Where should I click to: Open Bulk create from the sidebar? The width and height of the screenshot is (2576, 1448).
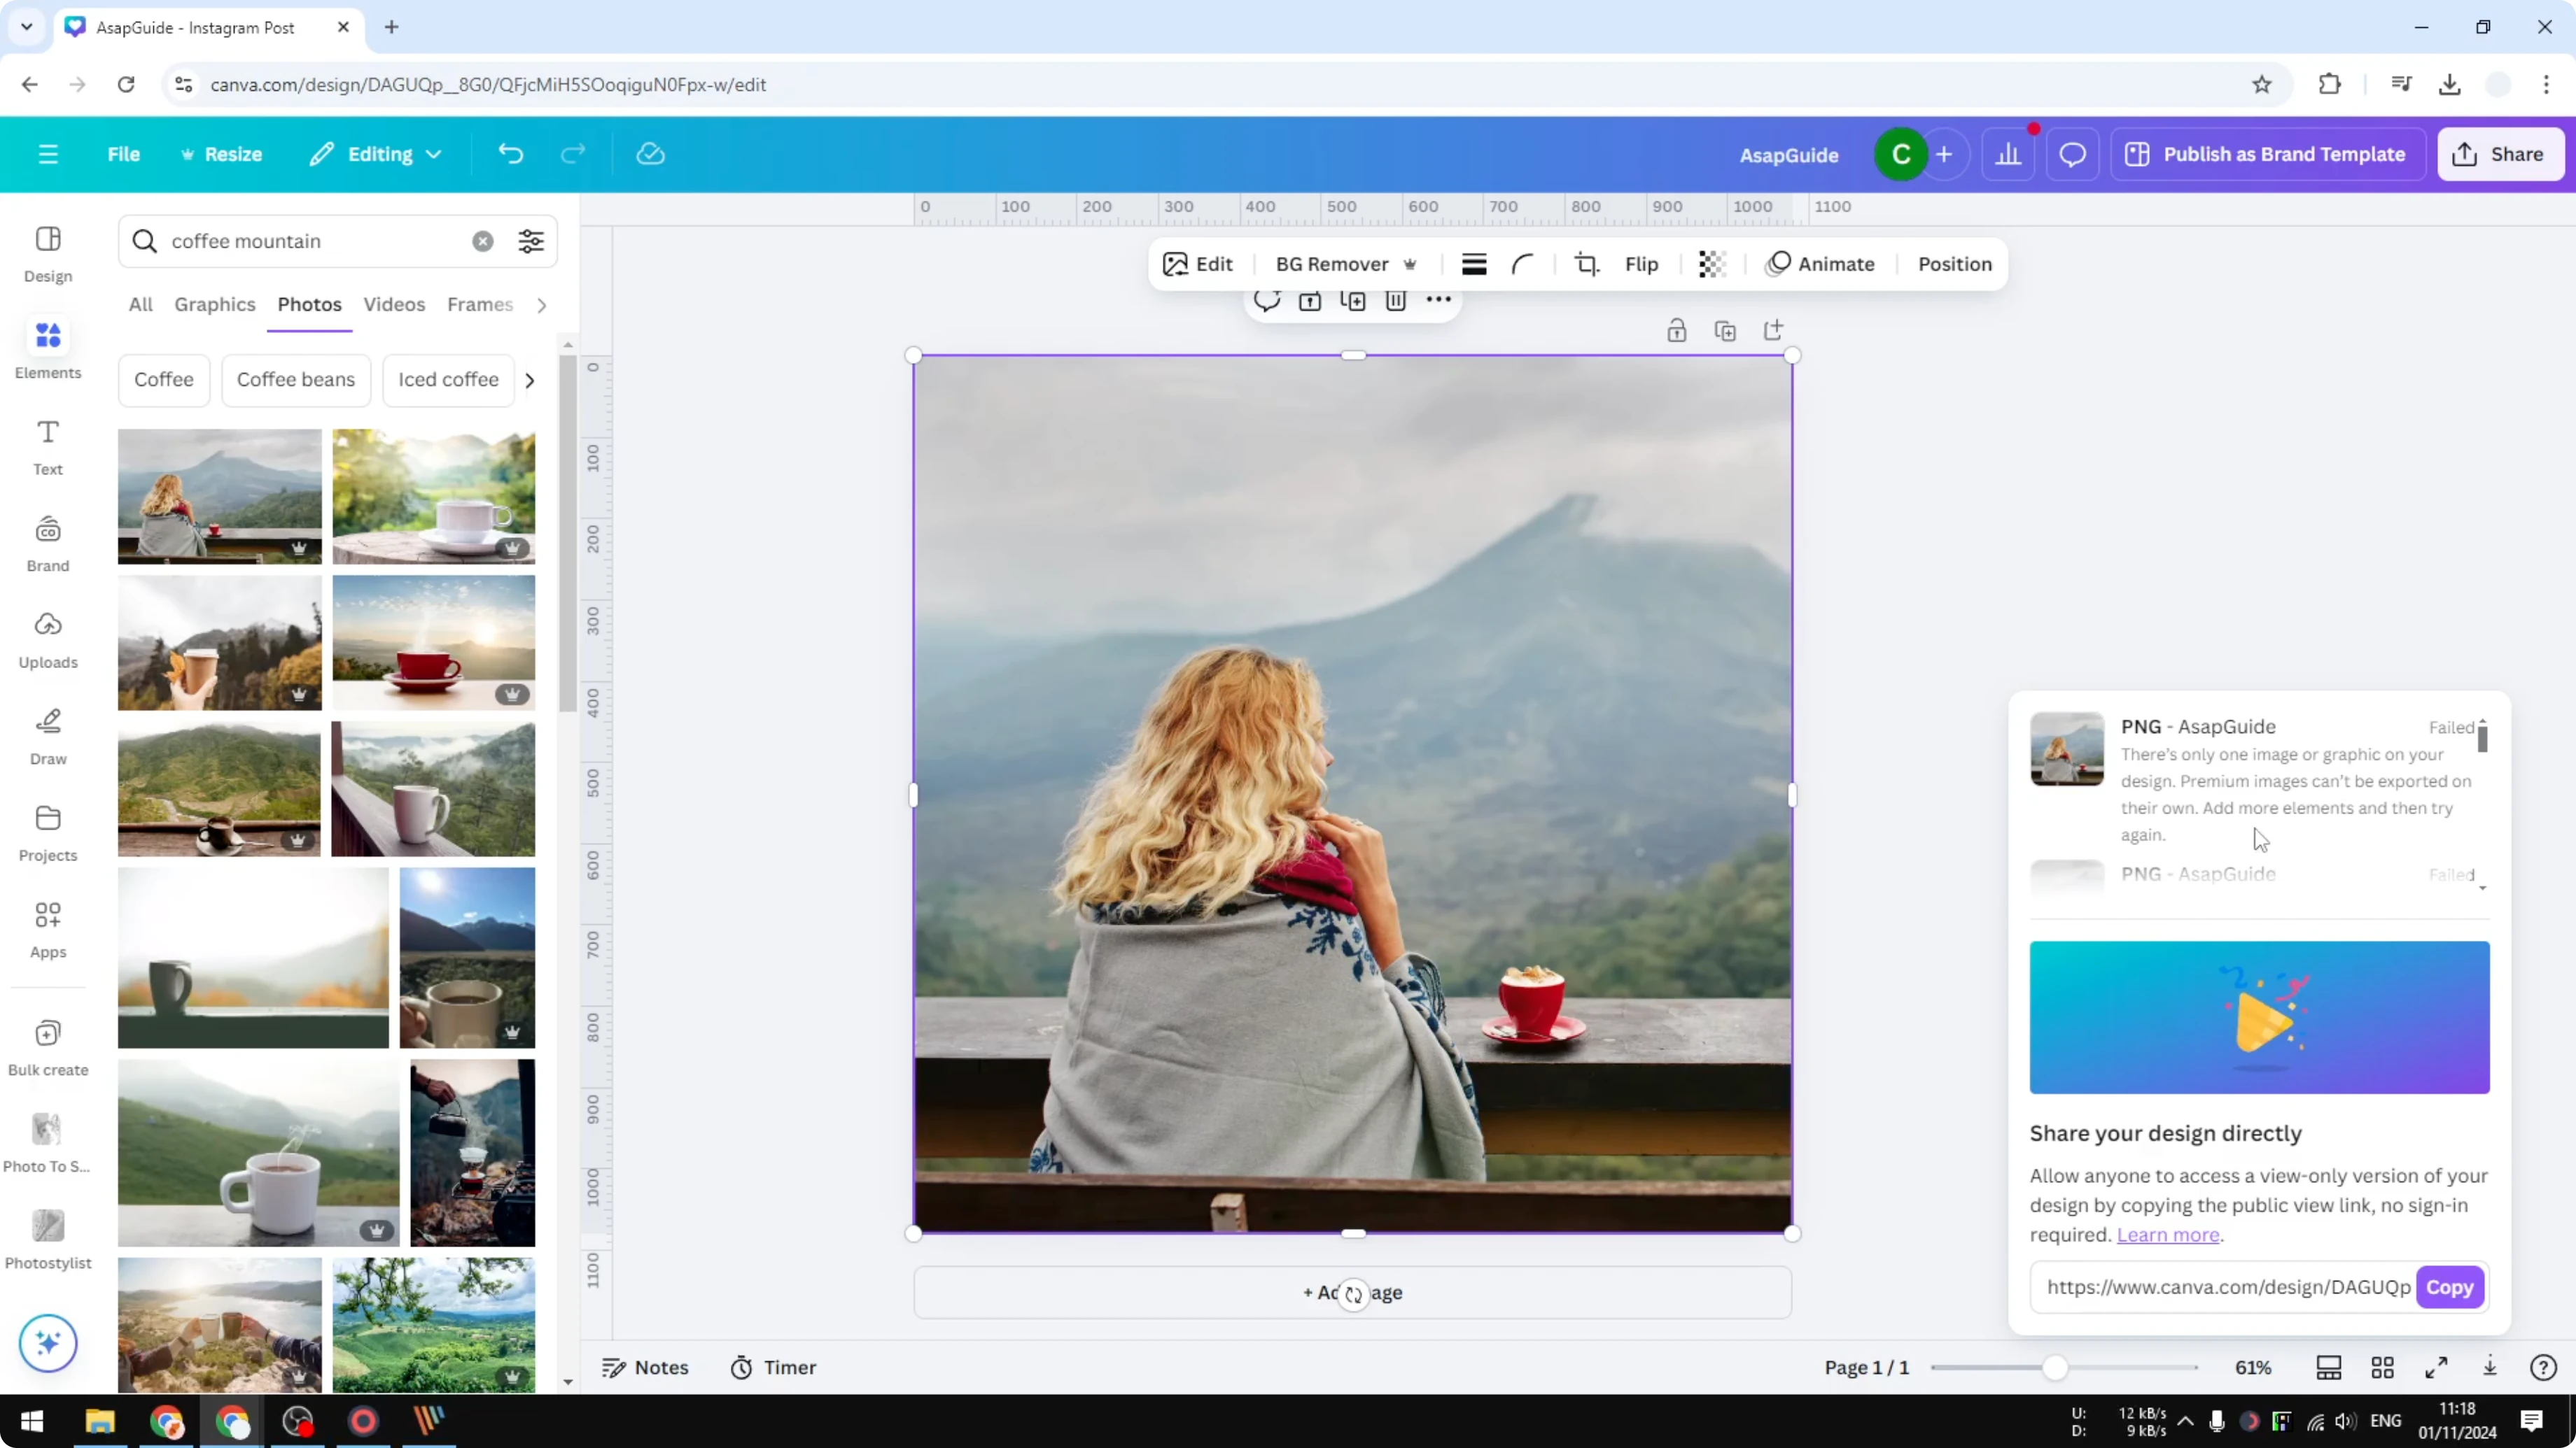47,1044
